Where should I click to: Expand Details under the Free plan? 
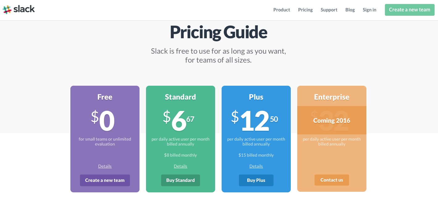coord(105,166)
